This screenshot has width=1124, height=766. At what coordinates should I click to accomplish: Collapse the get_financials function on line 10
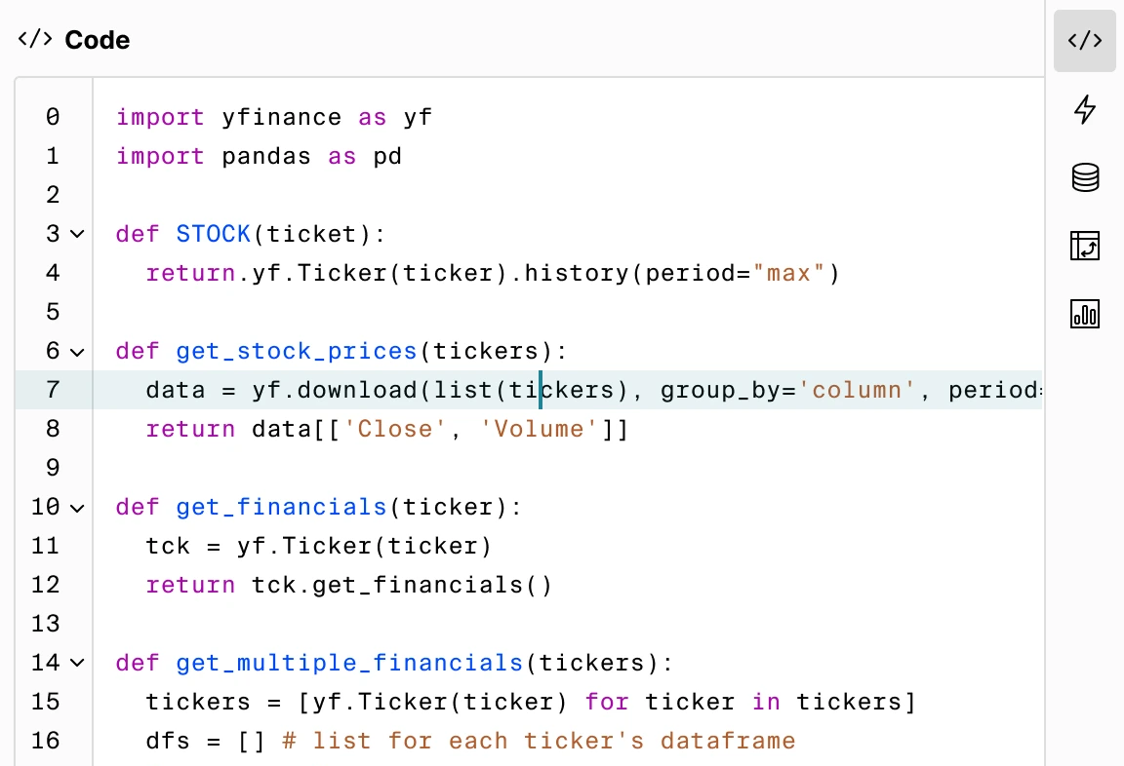pyautogui.click(x=77, y=507)
